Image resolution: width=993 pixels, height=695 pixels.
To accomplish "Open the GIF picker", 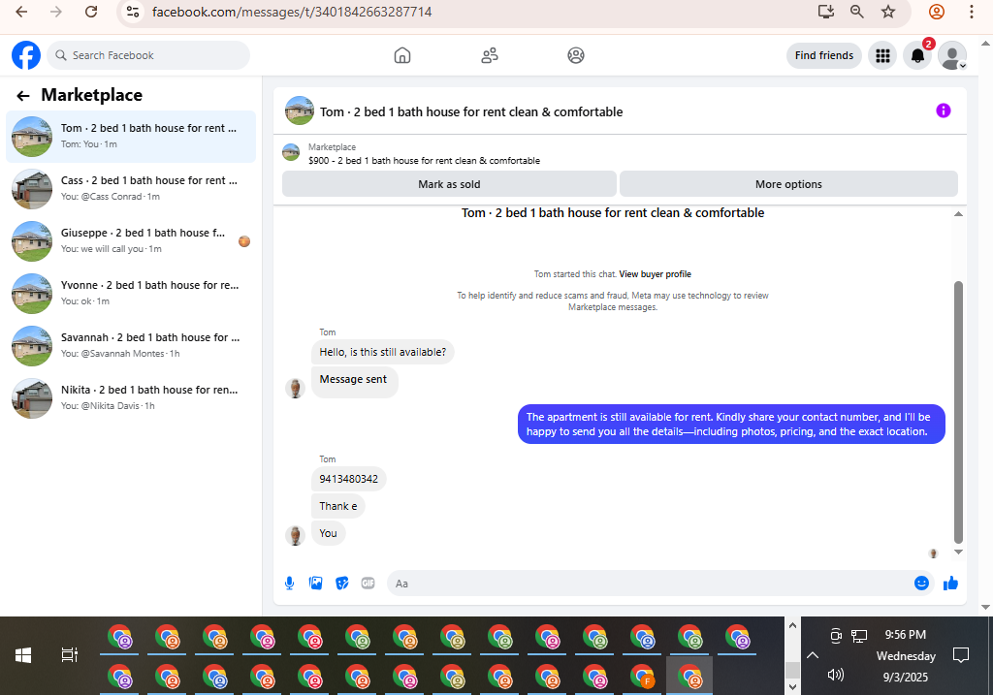I will click(x=368, y=583).
